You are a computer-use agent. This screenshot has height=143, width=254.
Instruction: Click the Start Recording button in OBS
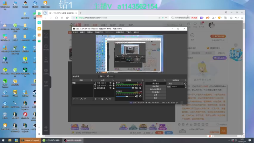156,86
